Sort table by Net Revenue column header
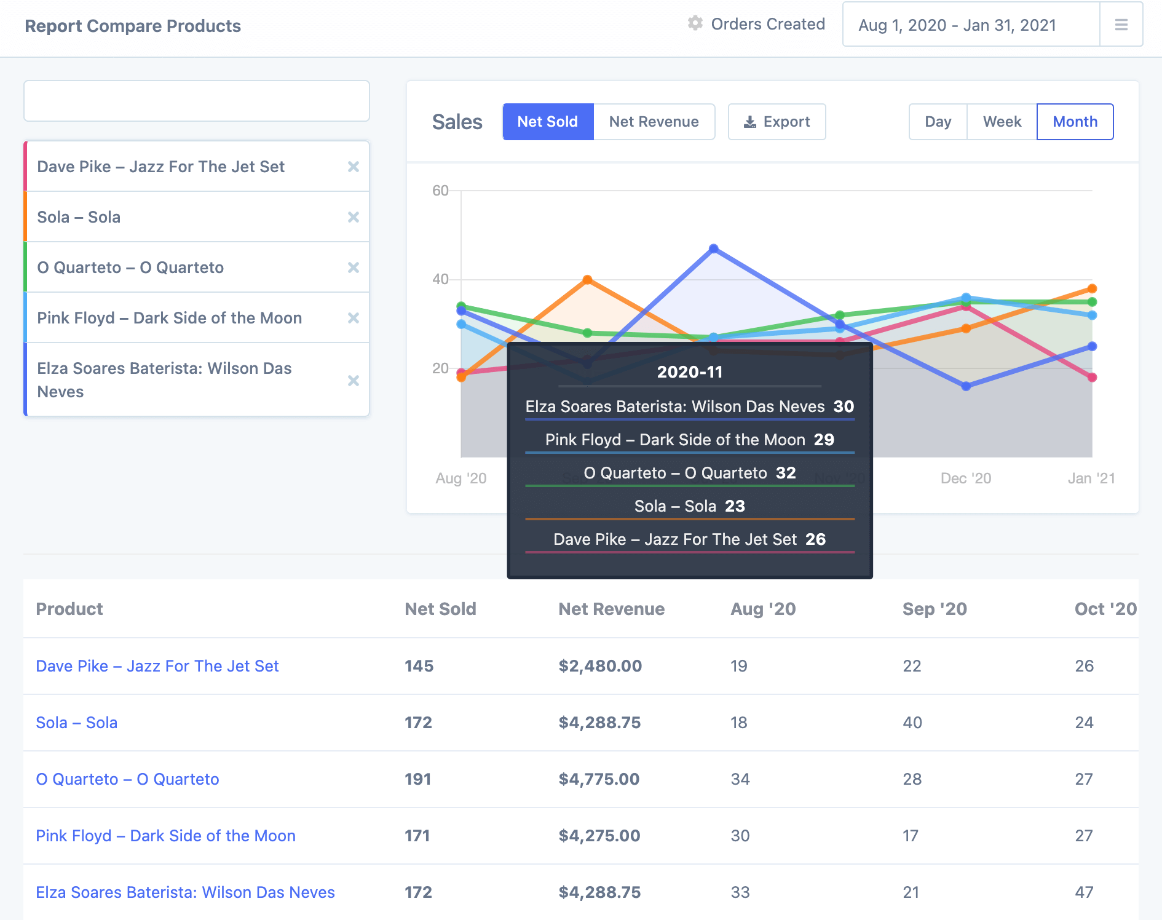The width and height of the screenshot is (1162, 920). tap(611, 609)
